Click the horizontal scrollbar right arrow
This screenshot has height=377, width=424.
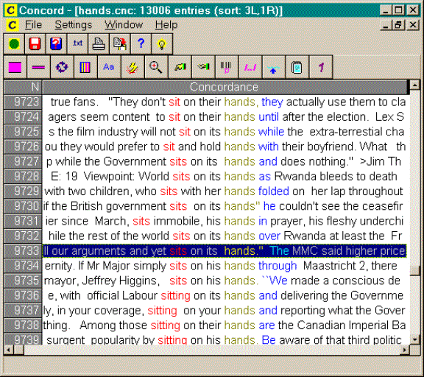(405, 350)
